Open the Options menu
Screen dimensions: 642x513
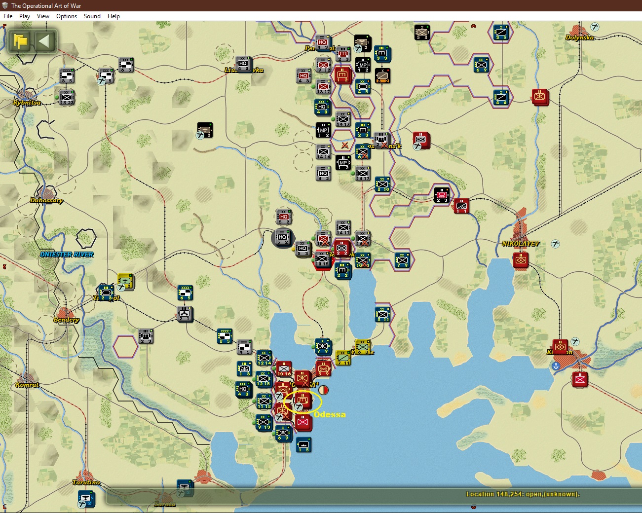pos(67,16)
